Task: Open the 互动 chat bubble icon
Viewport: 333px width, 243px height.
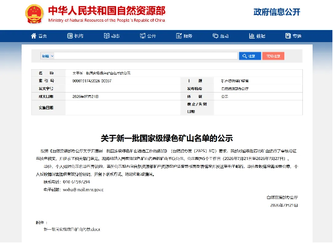Action: [x=215, y=36]
